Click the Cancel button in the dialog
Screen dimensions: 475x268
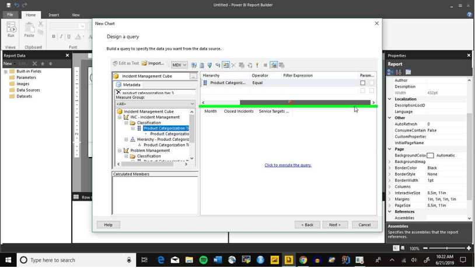[x=365, y=225]
